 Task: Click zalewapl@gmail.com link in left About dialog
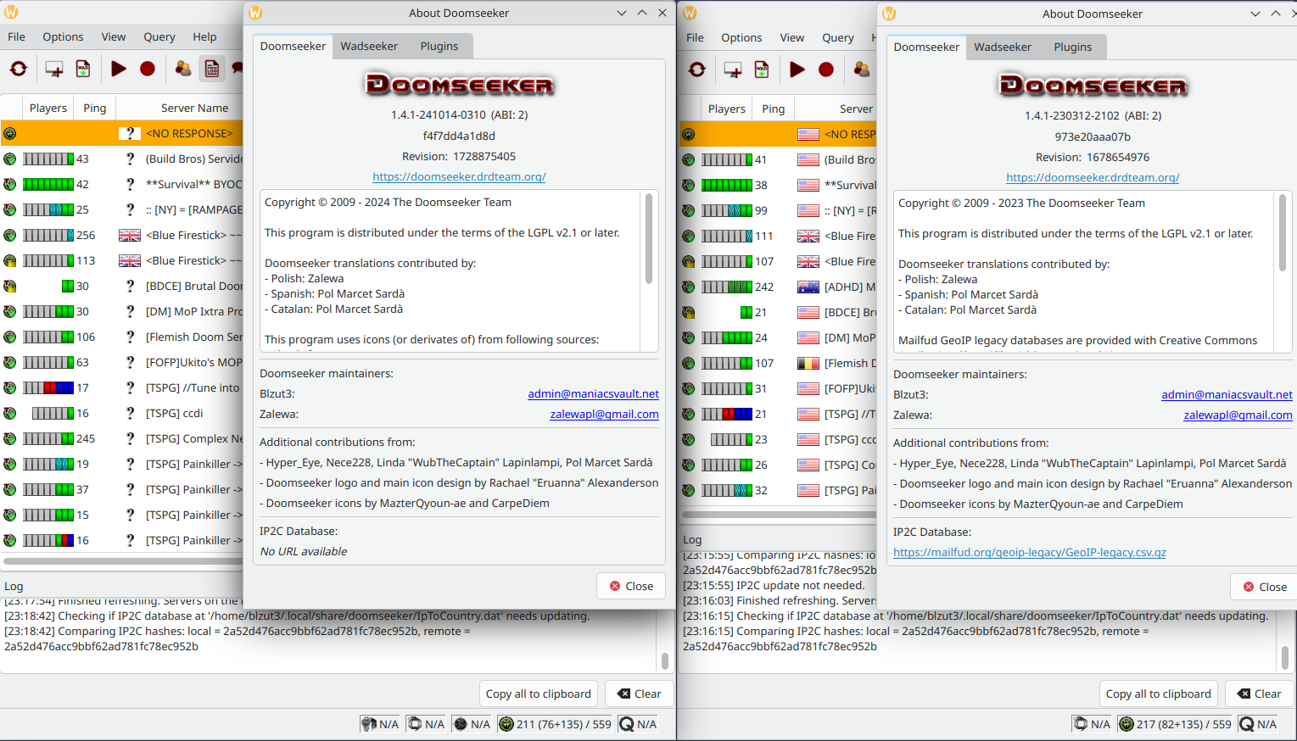pyautogui.click(x=604, y=415)
